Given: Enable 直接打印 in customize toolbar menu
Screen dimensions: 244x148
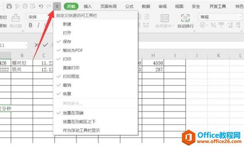Looking at the screenshot, I should pyautogui.click(x=96, y=68).
